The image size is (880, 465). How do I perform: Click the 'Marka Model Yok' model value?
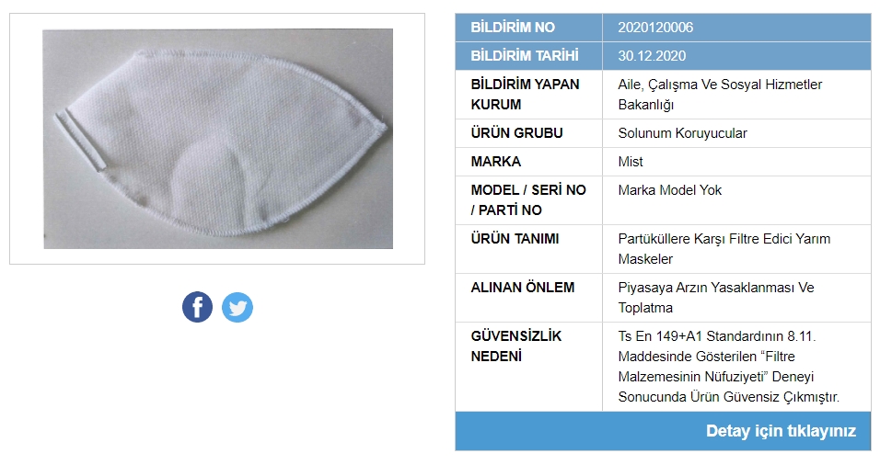(669, 190)
